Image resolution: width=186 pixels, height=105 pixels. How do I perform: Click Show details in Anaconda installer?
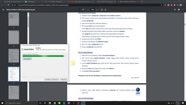coord(27,59)
